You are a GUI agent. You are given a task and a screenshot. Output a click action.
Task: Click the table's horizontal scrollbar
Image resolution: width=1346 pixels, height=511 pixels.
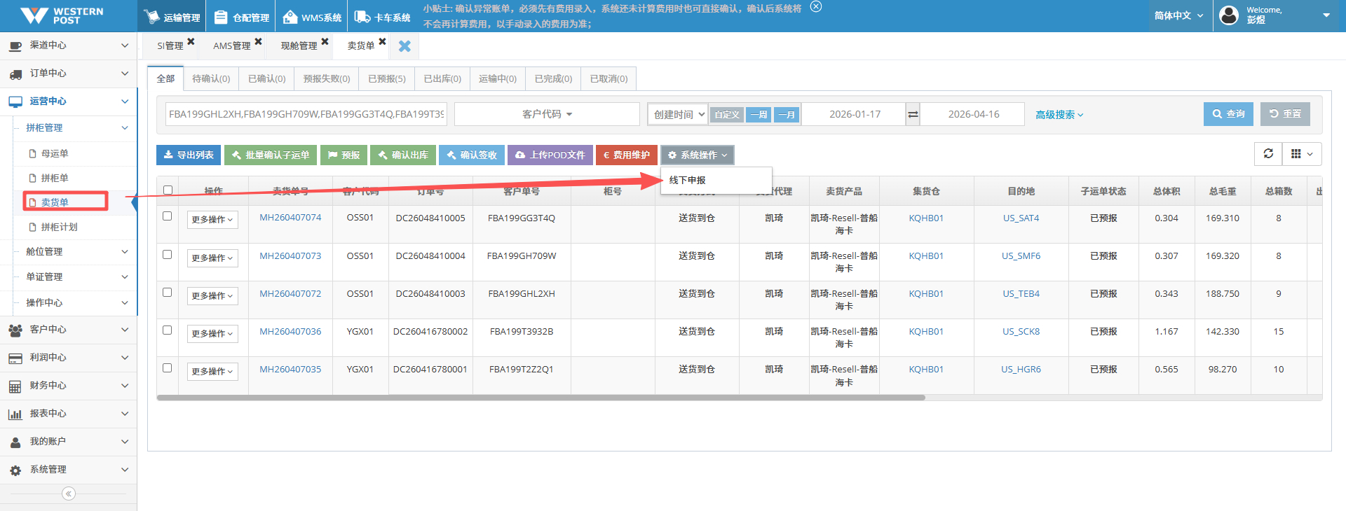(540, 398)
